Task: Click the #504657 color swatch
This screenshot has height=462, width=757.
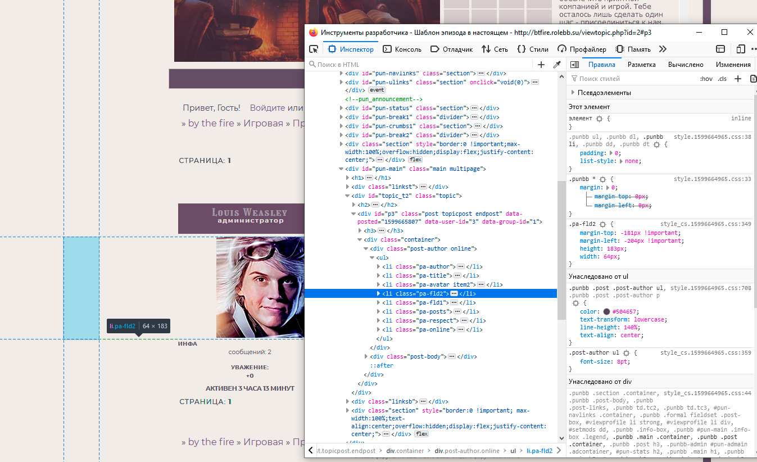Action: click(607, 311)
